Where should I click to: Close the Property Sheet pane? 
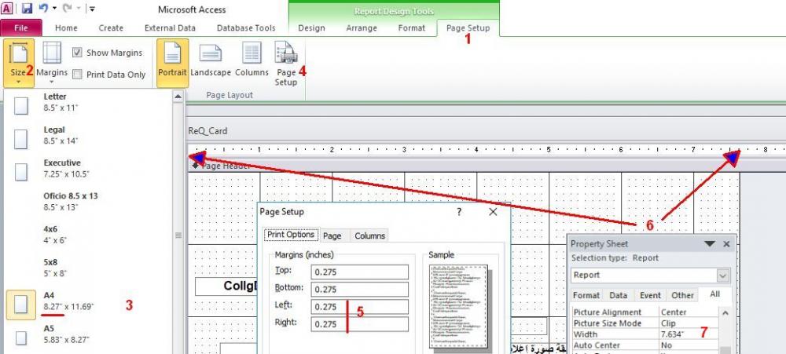[726, 244]
